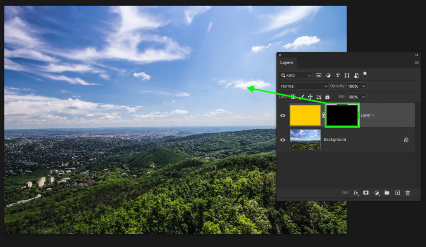Screen dimensions: 426x247
Task: Filter layers by shape layer icon
Action: (x=347, y=76)
